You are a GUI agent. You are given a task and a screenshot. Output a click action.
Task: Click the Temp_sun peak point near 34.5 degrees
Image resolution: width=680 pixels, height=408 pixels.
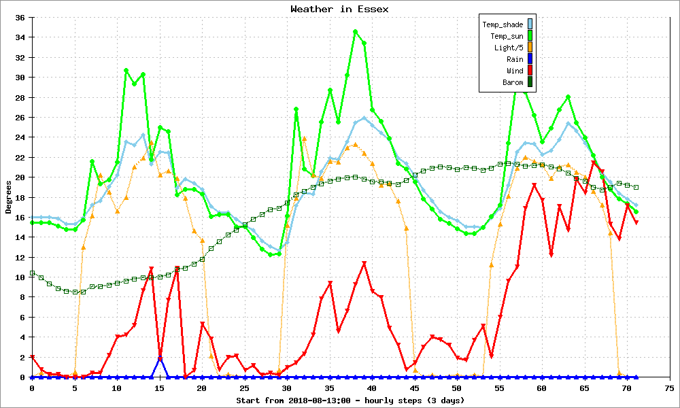(x=355, y=32)
